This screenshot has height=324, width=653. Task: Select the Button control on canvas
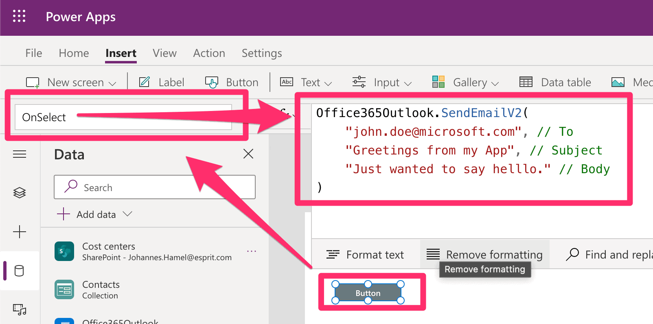tap(368, 293)
